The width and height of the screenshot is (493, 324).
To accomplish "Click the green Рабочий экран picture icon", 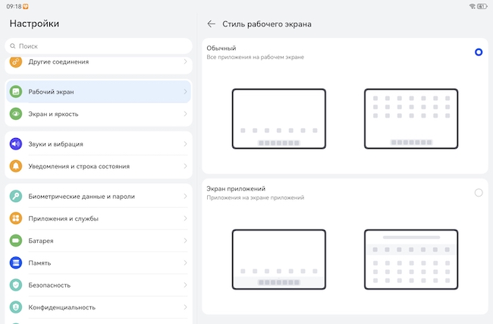I will pos(16,92).
